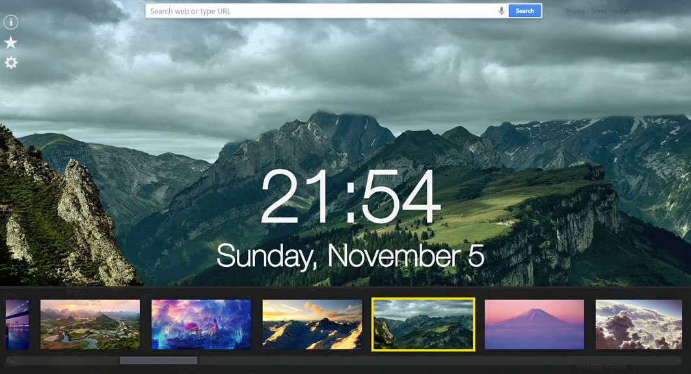
Task: Open the Privacy link
Action: (576, 11)
